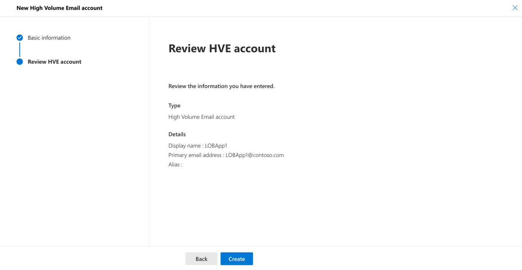Image resolution: width=522 pixels, height=270 pixels.
Task: Click the LOBApp1 display name value
Action: click(x=216, y=146)
